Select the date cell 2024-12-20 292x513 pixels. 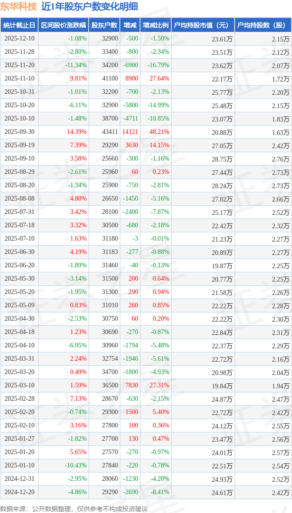19,492
